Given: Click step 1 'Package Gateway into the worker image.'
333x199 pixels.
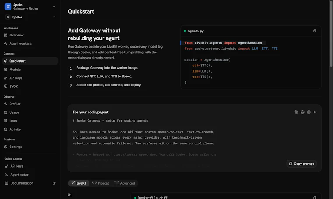Looking at the screenshot, I should [x=107, y=68].
